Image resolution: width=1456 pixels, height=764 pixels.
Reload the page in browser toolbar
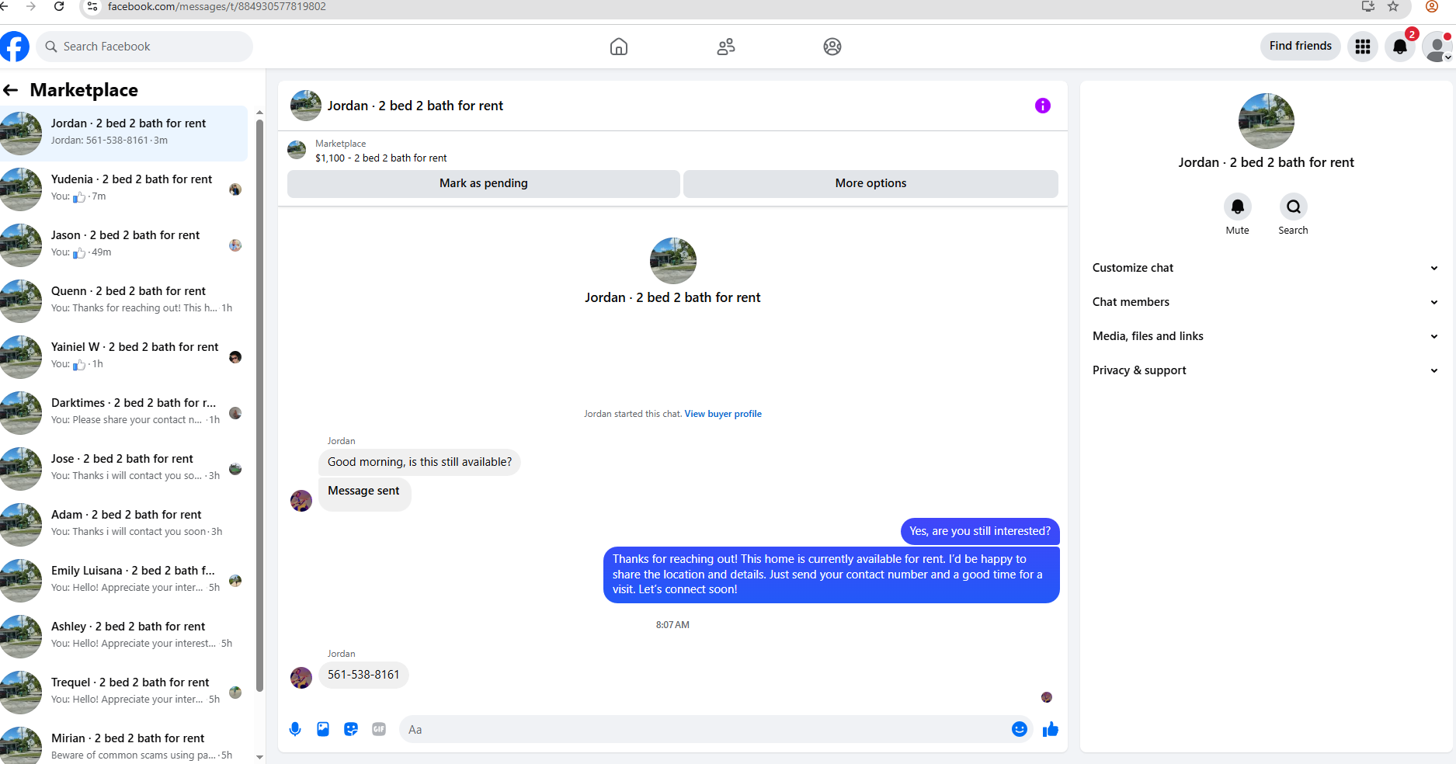(59, 6)
